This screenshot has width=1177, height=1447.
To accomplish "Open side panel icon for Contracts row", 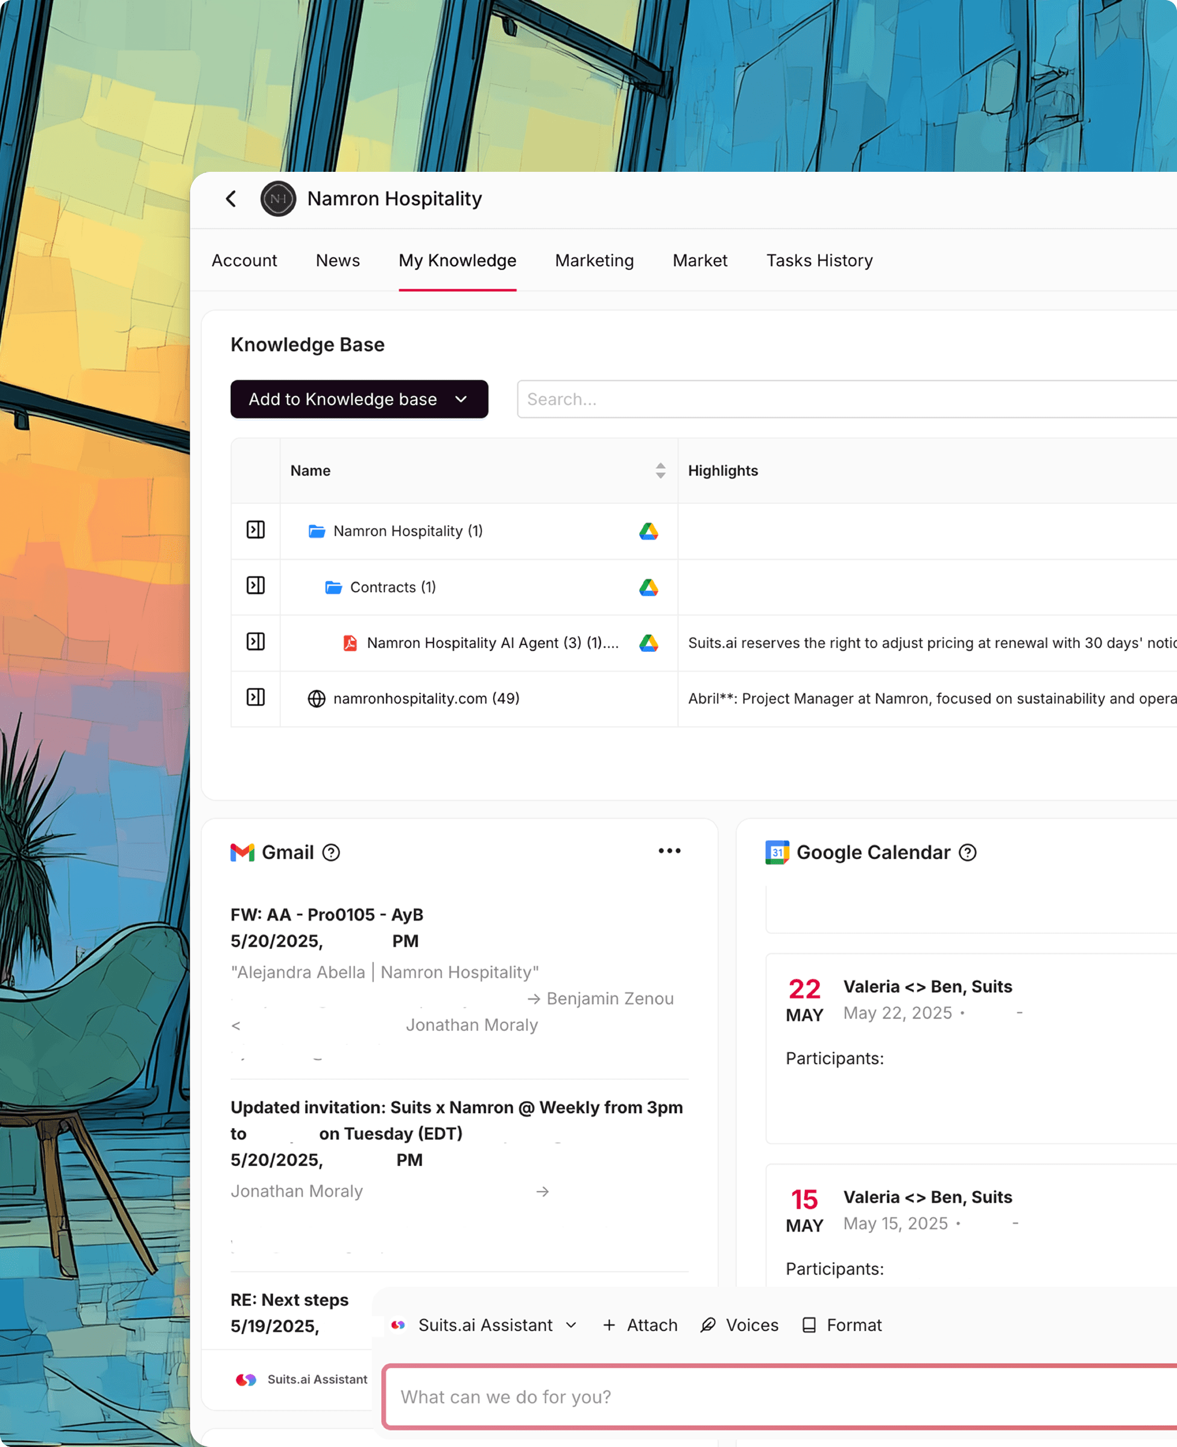I will pos(256,585).
